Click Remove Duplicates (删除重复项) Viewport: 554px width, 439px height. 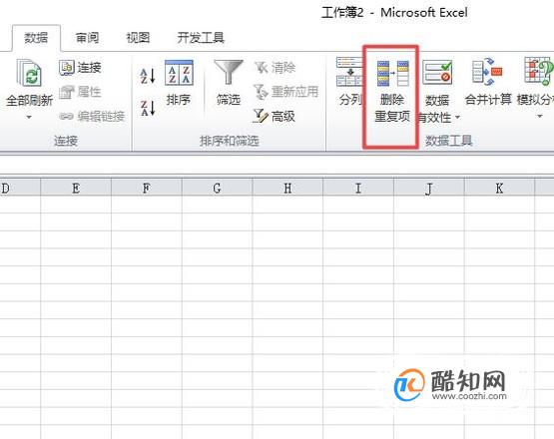click(392, 91)
